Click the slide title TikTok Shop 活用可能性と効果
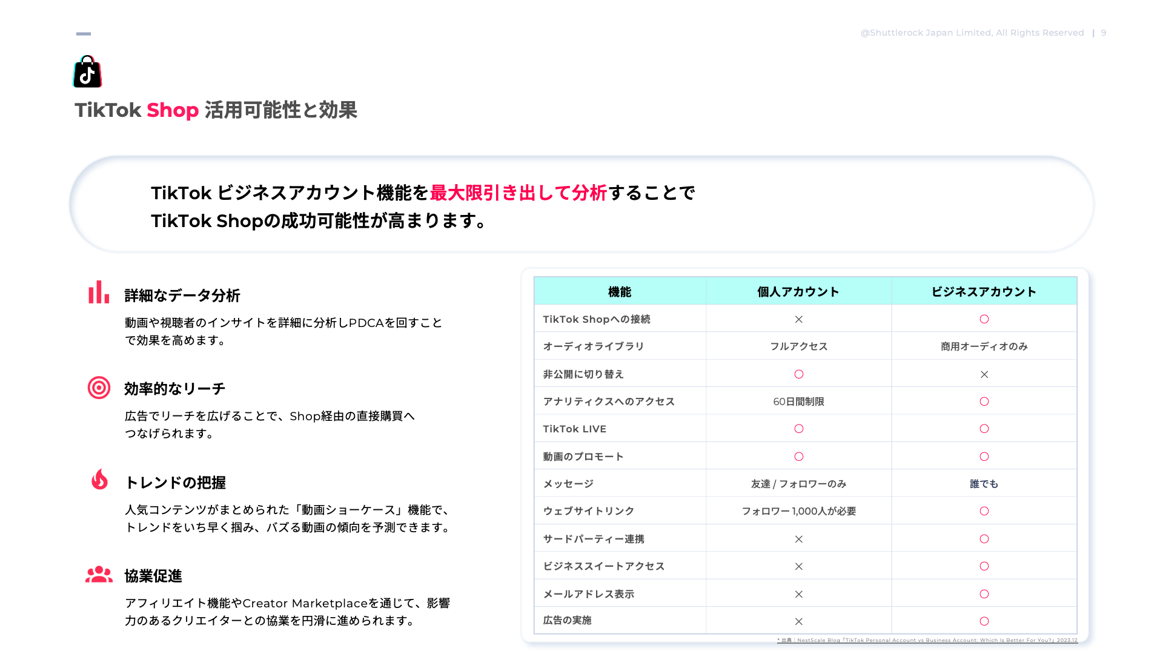The image size is (1163, 654). [x=216, y=110]
